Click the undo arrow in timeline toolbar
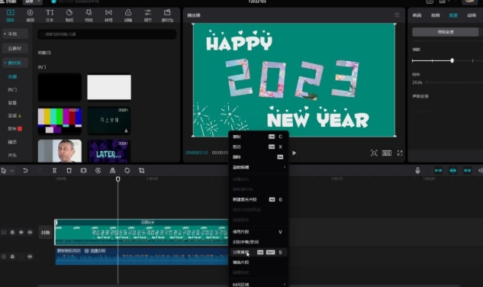Image resolution: width=483 pixels, height=287 pixels. [x=25, y=170]
